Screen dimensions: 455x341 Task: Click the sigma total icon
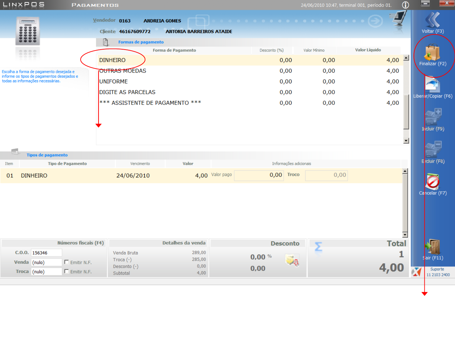(x=318, y=247)
